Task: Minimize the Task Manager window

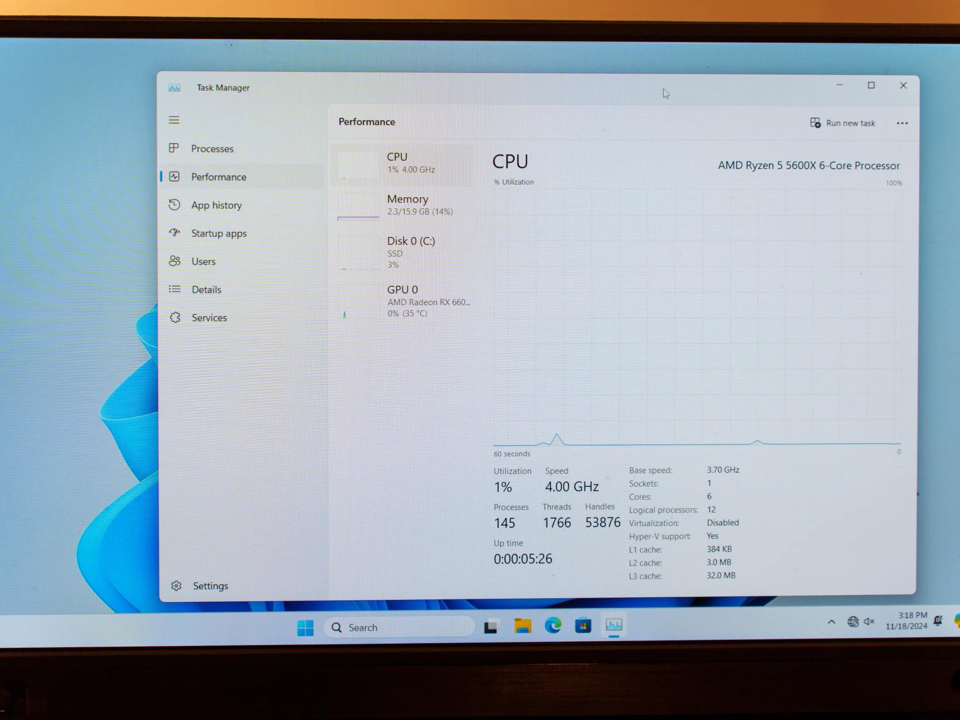Action: [840, 85]
